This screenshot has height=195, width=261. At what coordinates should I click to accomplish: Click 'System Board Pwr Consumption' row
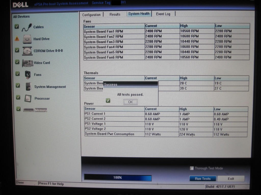click(x=166, y=134)
